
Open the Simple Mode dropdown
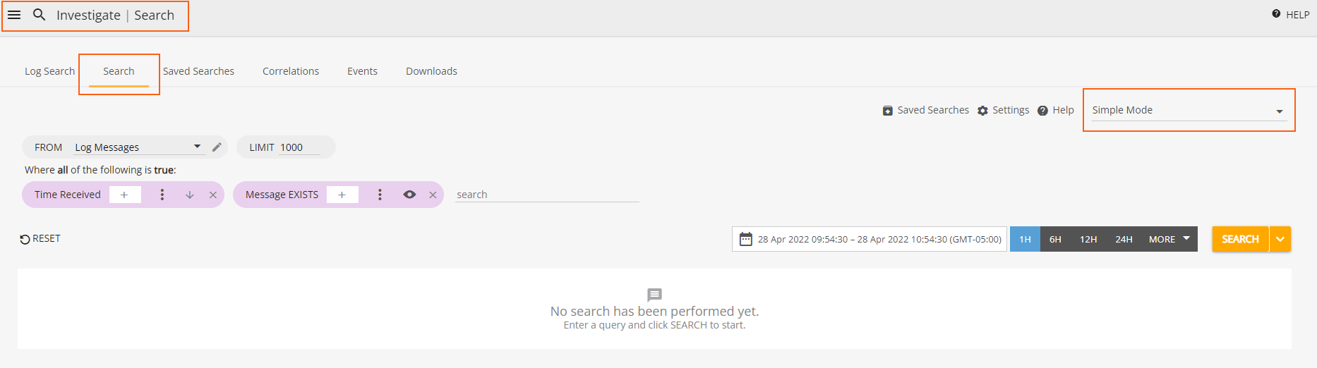point(1189,110)
